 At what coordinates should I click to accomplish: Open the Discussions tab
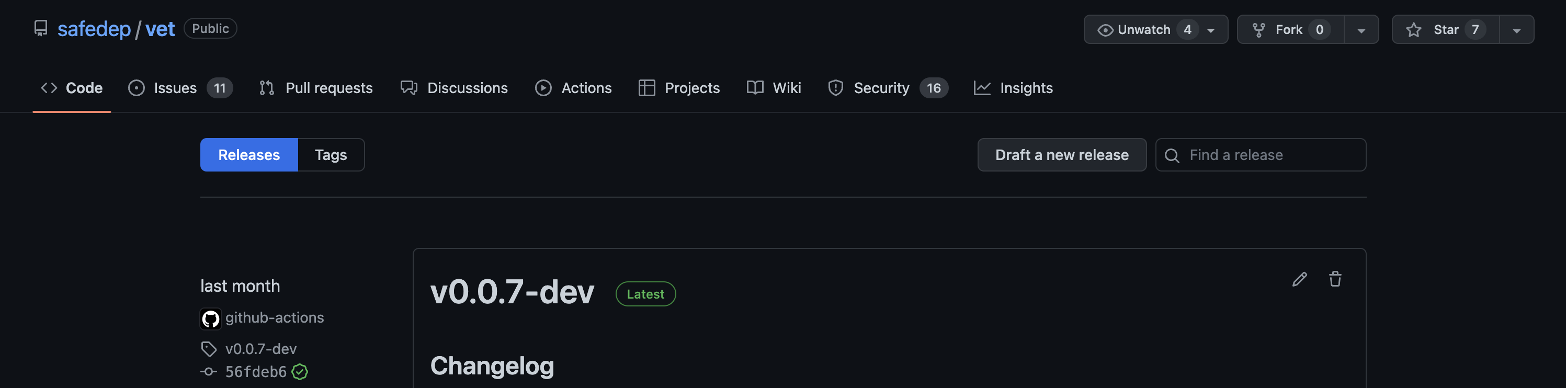point(454,87)
